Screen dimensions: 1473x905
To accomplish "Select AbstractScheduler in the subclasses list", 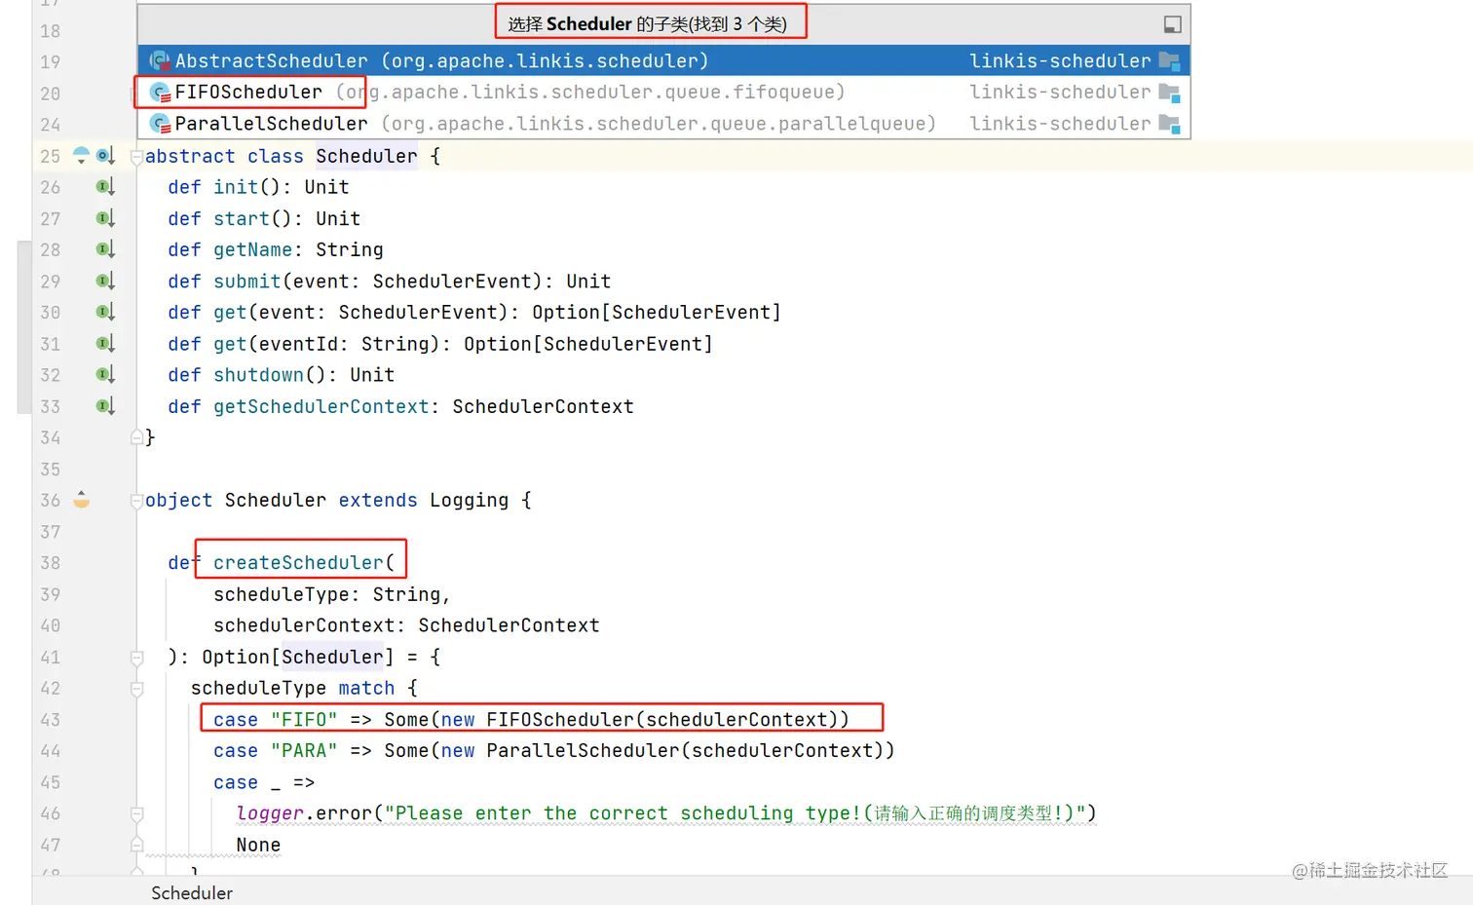I will [x=663, y=61].
